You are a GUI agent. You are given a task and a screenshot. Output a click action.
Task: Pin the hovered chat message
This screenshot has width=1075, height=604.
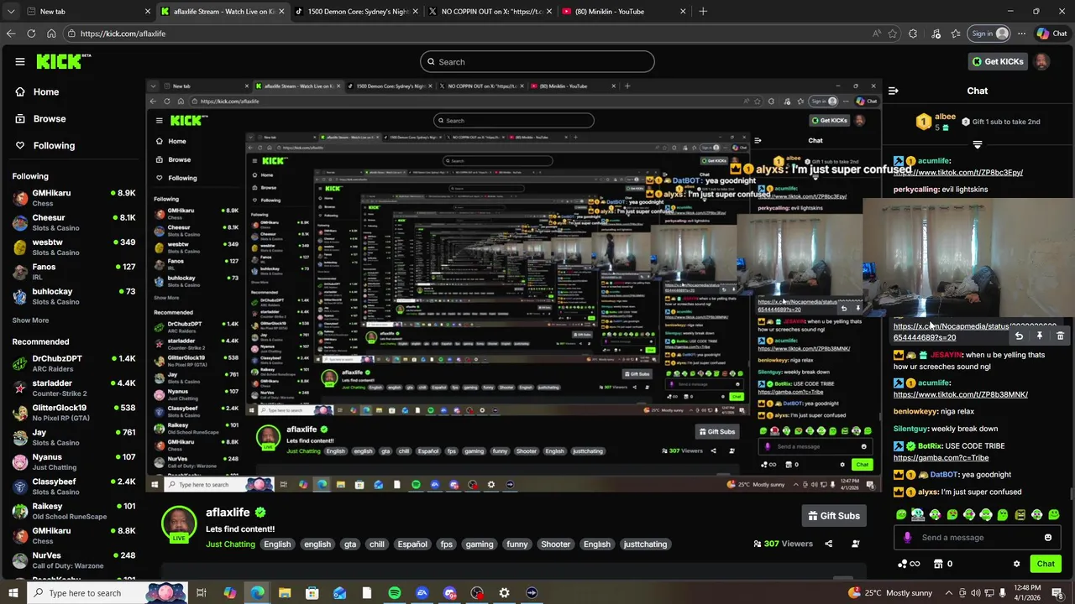click(x=1039, y=336)
